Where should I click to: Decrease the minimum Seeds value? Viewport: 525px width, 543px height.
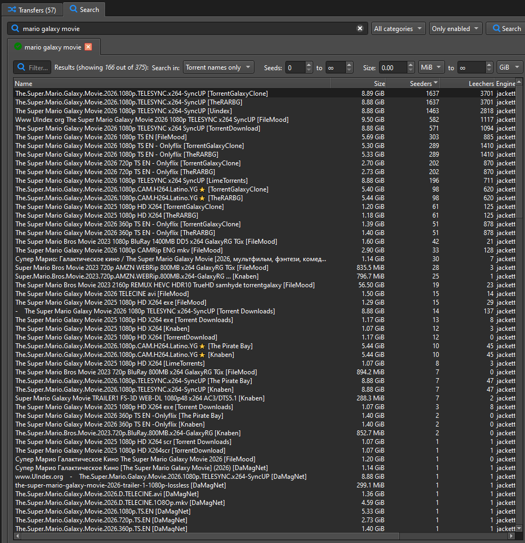(309, 70)
